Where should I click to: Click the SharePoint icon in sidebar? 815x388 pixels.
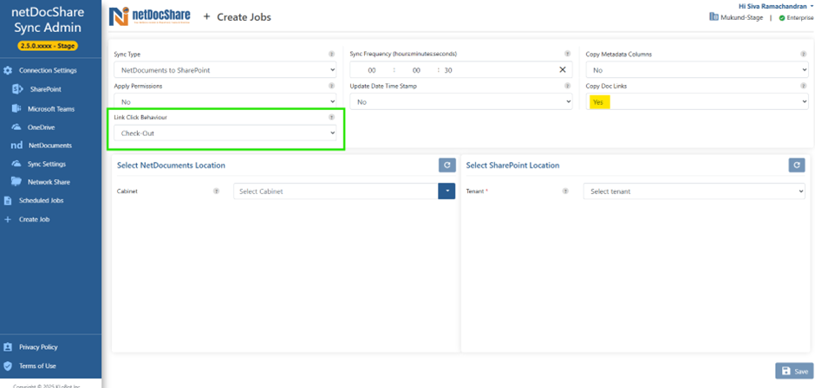pyautogui.click(x=16, y=89)
